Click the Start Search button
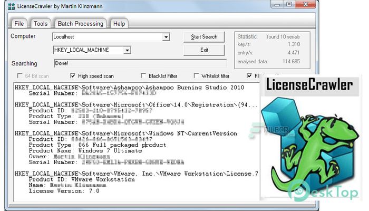 pyautogui.click(x=204, y=37)
